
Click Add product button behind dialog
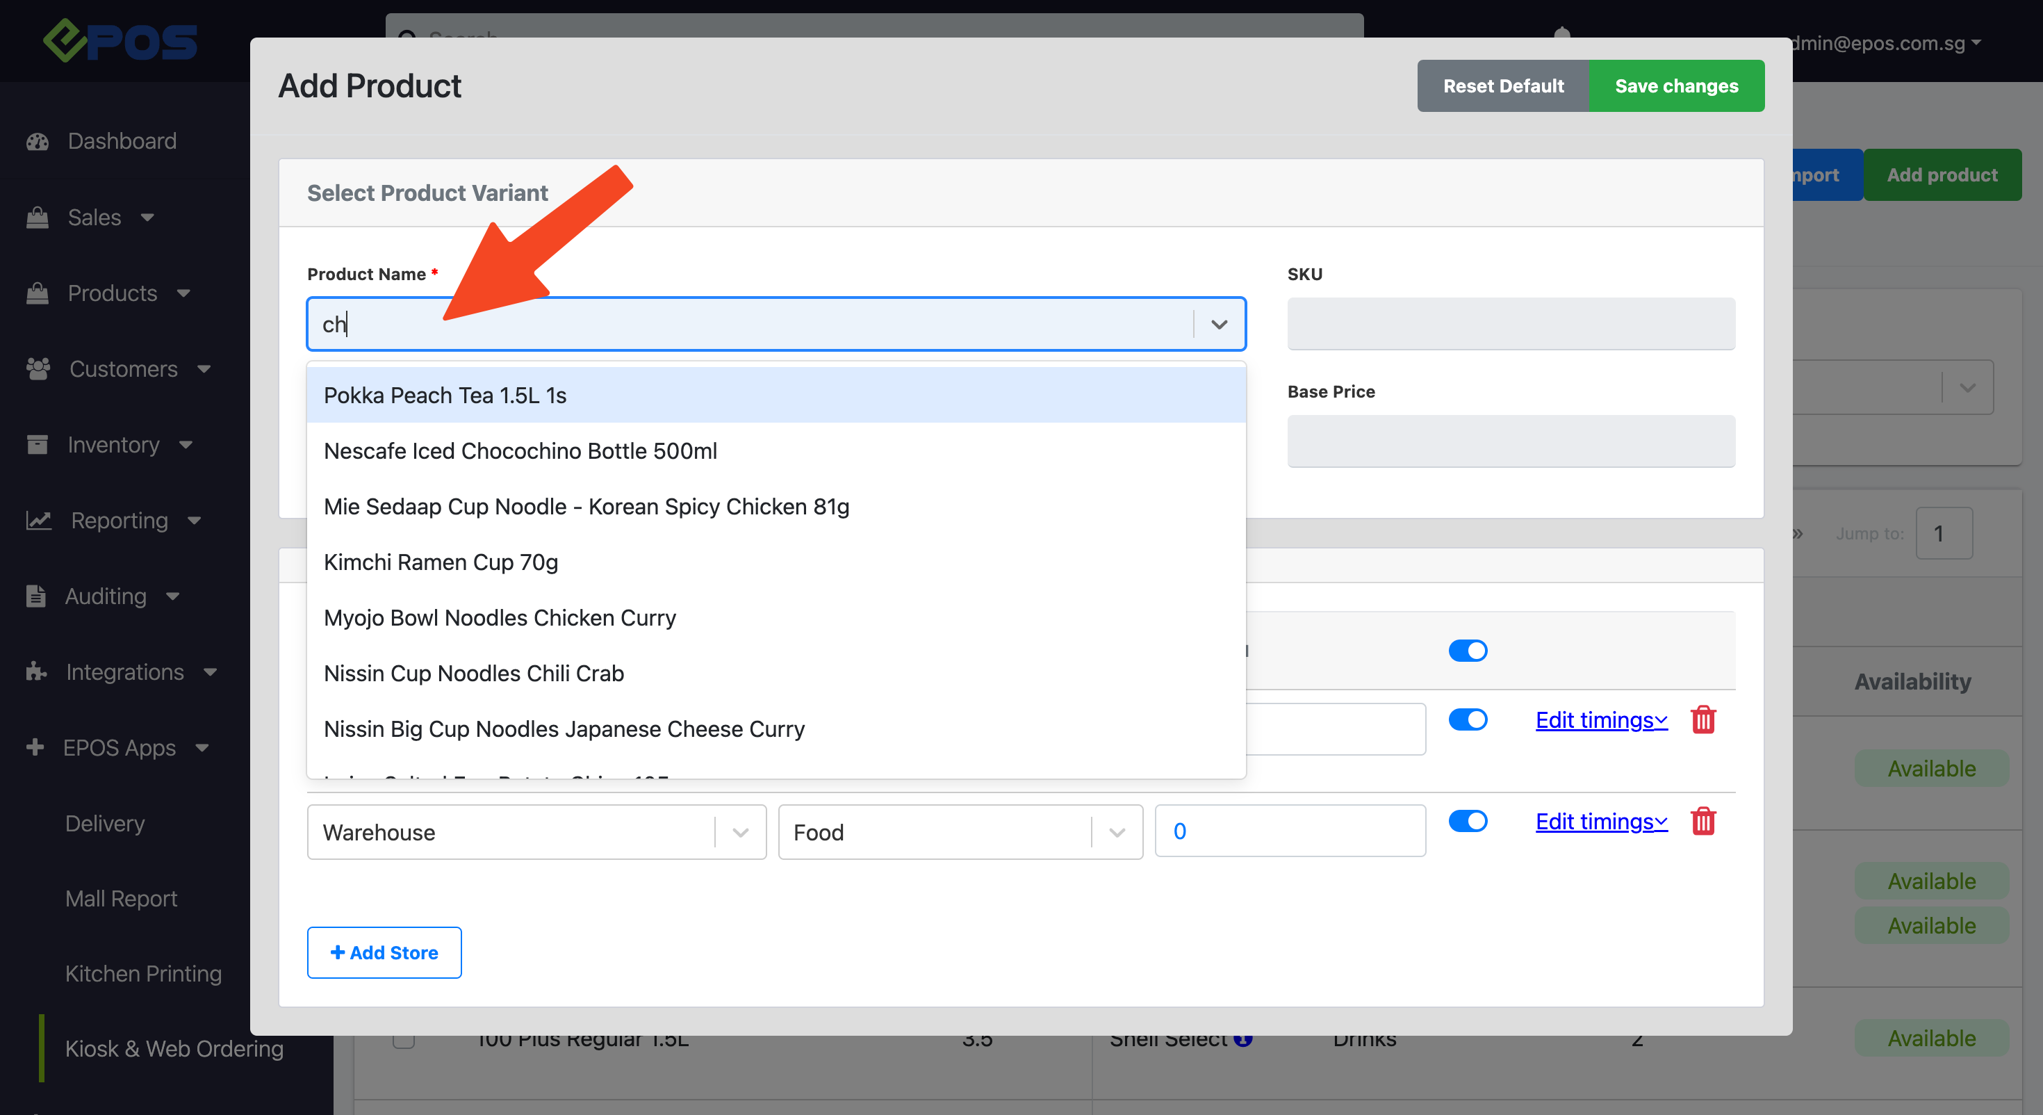tap(1942, 174)
